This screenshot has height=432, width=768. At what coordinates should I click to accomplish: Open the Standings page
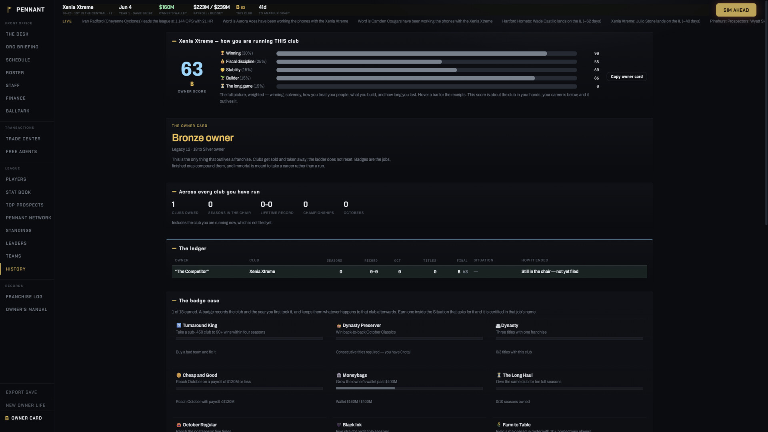tap(27, 231)
